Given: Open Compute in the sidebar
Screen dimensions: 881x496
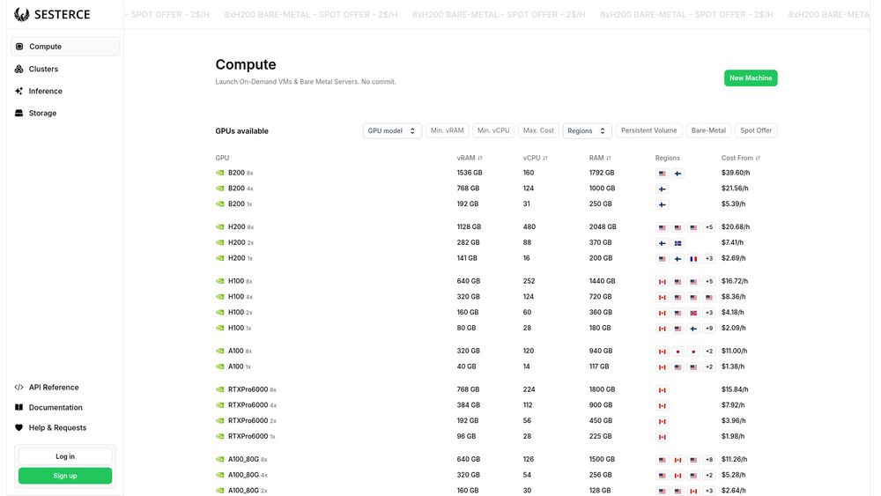Looking at the screenshot, I should [x=65, y=47].
